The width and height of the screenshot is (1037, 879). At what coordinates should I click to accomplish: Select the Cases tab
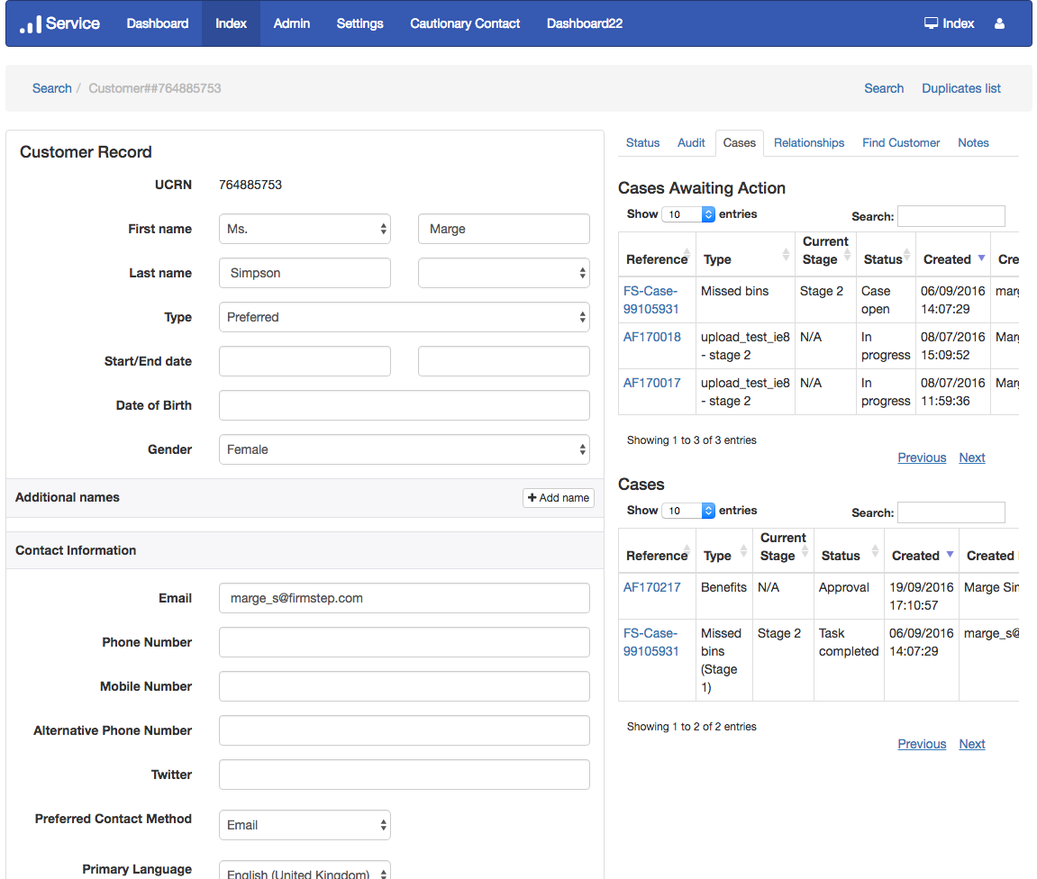pyautogui.click(x=740, y=143)
